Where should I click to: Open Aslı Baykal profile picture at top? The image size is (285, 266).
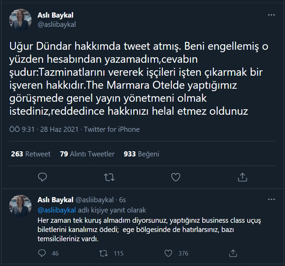click(x=21, y=20)
